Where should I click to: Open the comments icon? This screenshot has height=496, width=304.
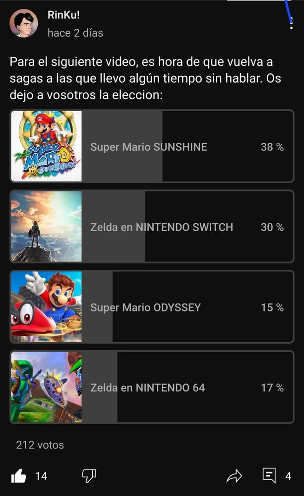pos(269,476)
